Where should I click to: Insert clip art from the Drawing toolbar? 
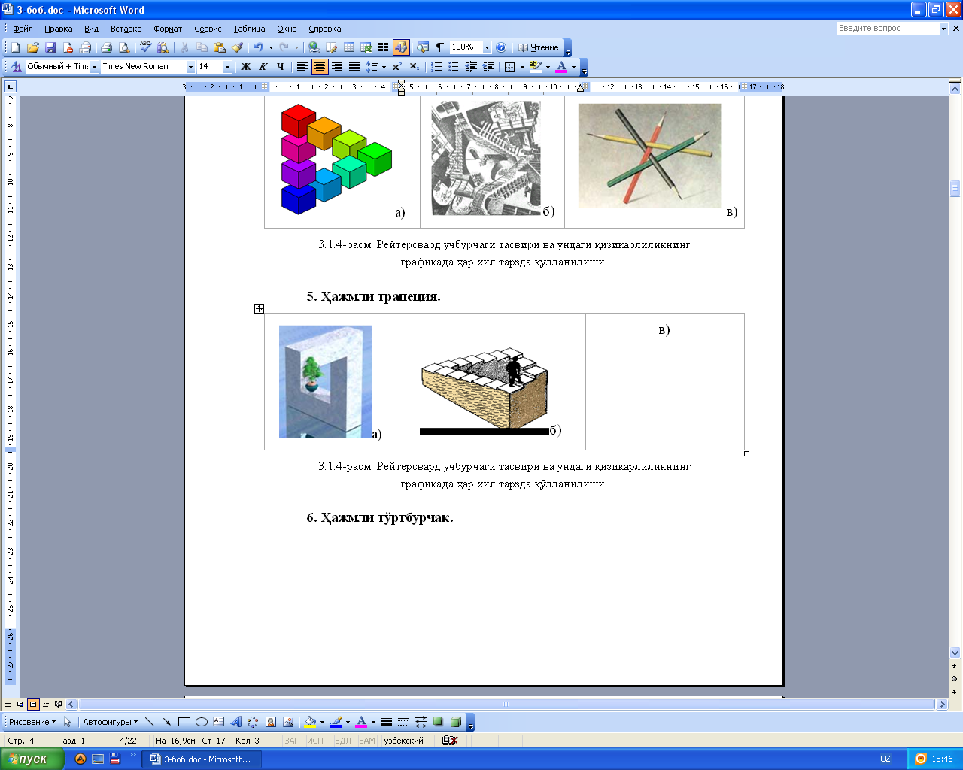[270, 722]
